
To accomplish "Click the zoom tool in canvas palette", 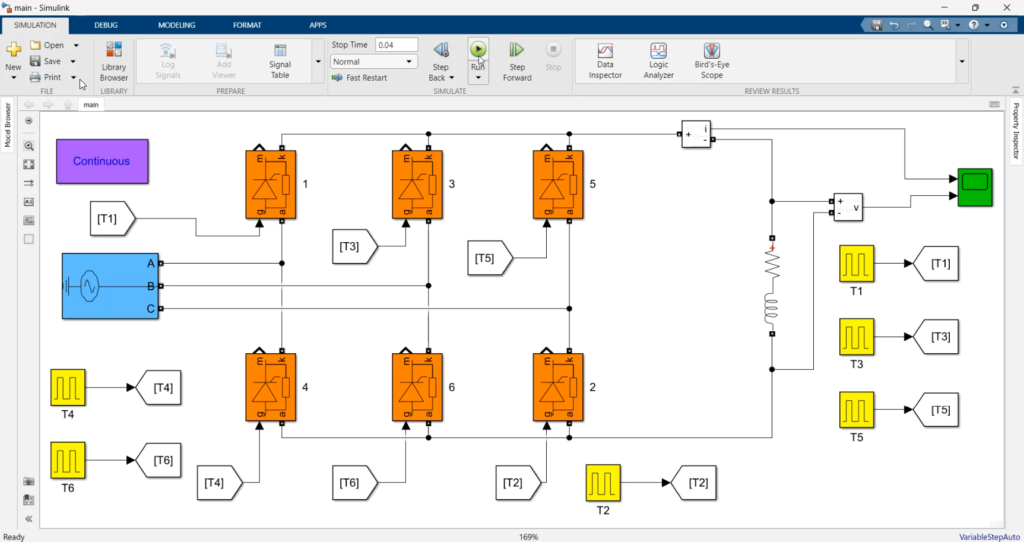I will (x=28, y=145).
